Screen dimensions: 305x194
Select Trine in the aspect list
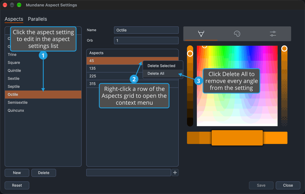tap(43, 55)
